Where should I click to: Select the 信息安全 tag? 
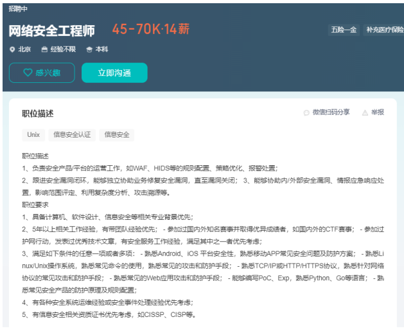[x=117, y=134]
